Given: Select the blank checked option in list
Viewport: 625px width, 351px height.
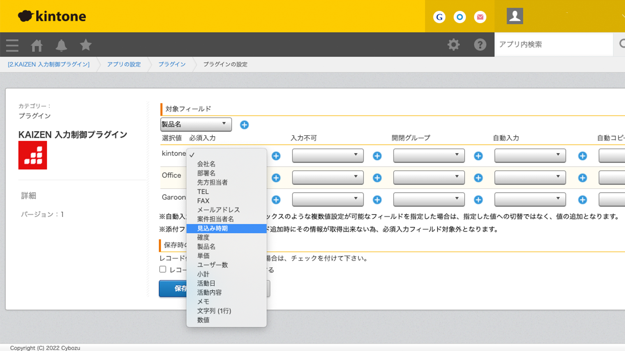Looking at the screenshot, I should click(x=227, y=155).
